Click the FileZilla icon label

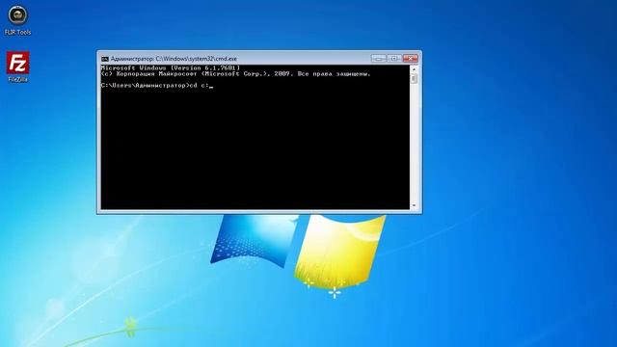[x=17, y=79]
